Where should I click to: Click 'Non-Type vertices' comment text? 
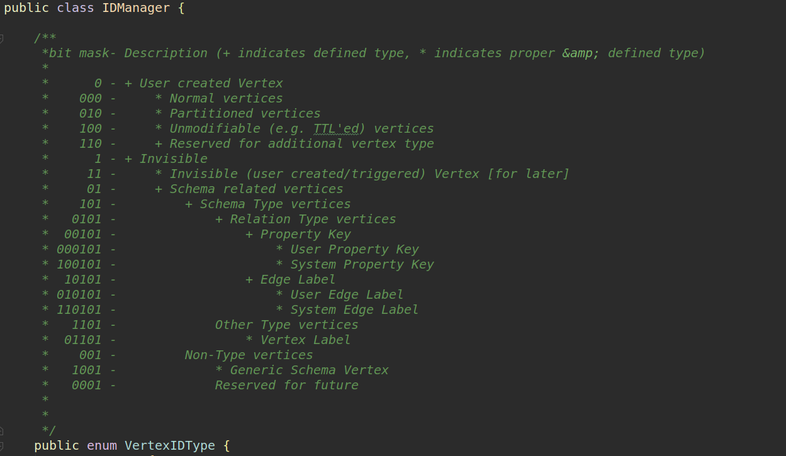249,355
